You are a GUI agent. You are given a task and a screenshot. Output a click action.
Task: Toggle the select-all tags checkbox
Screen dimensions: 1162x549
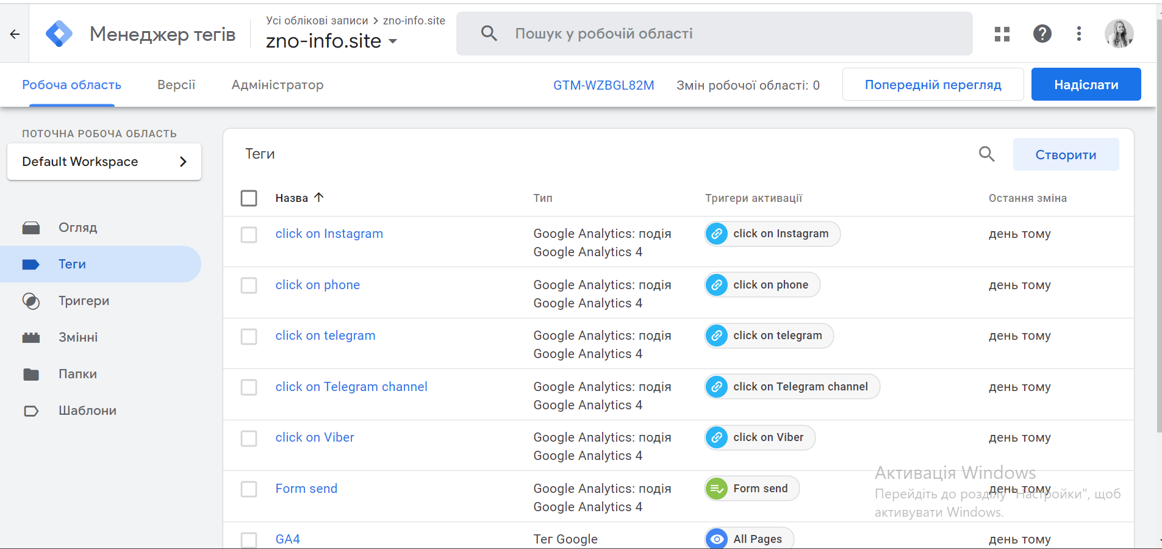click(249, 198)
